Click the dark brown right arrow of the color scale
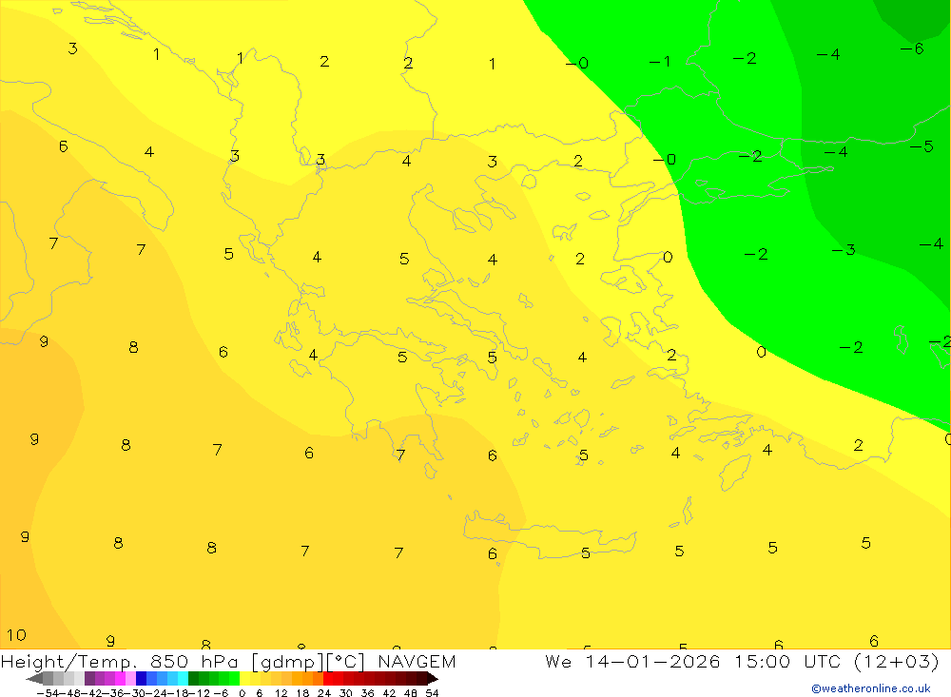Screen dimensions: 951x697 433,679
